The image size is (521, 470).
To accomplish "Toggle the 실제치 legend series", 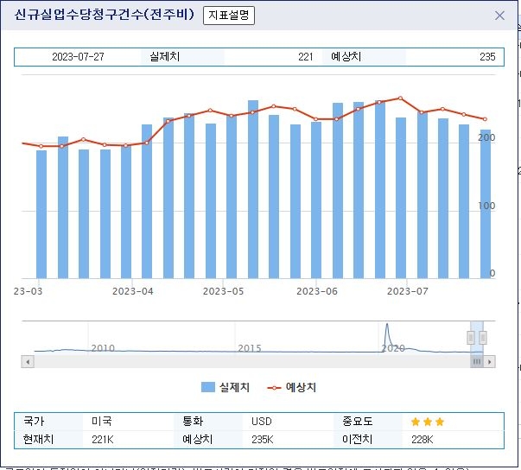I will (x=226, y=387).
